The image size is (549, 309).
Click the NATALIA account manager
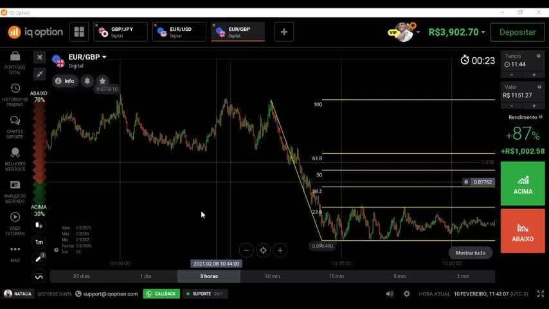pyautogui.click(x=18, y=294)
